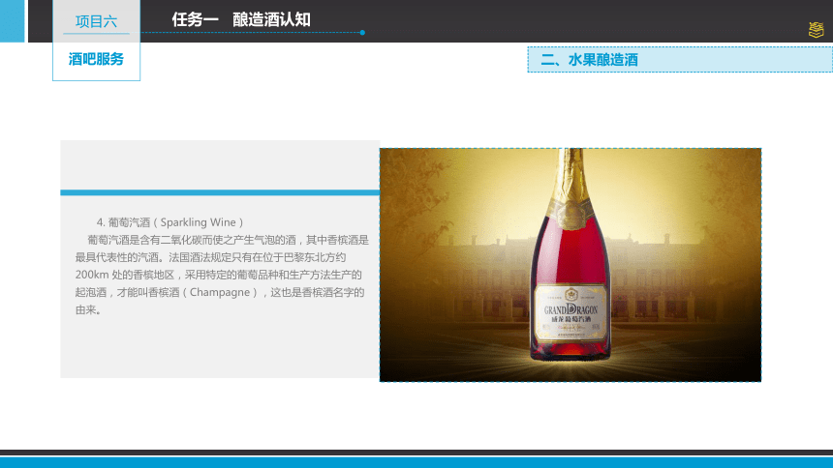Click the 任务一 酿造酒认知 title
Image resolution: width=833 pixels, height=468 pixels.
tap(241, 19)
